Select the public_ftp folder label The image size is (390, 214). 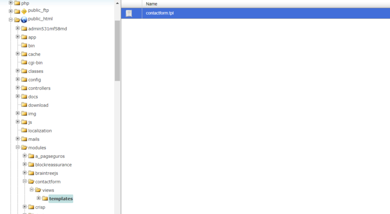[x=39, y=11]
